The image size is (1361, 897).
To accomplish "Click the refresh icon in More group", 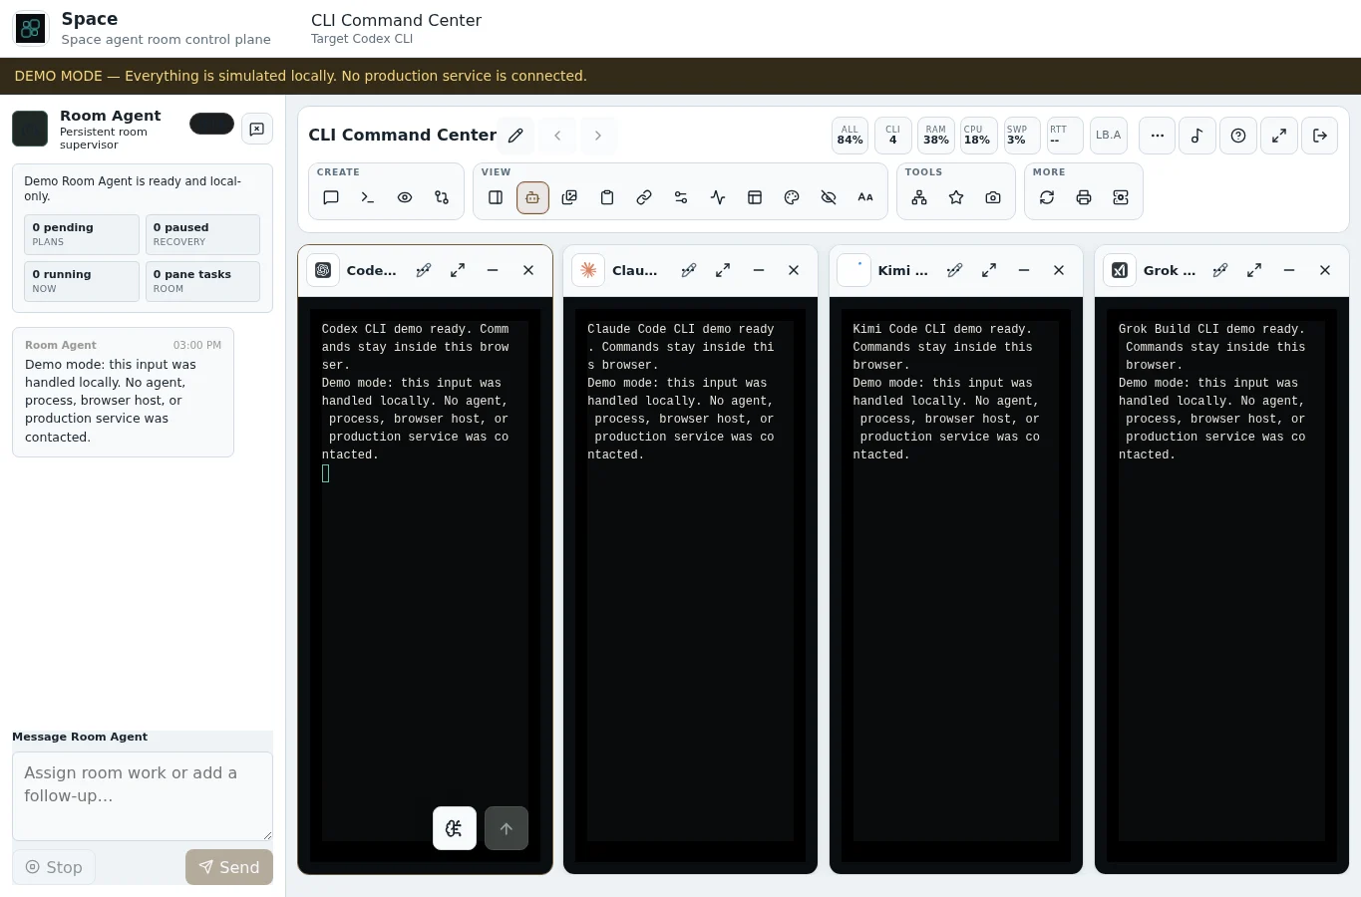I will click(1047, 197).
